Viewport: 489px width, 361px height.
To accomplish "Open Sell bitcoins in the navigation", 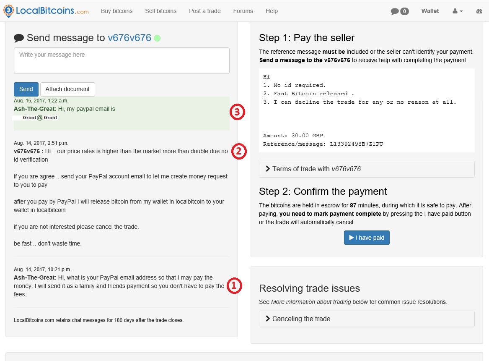I will (x=160, y=11).
